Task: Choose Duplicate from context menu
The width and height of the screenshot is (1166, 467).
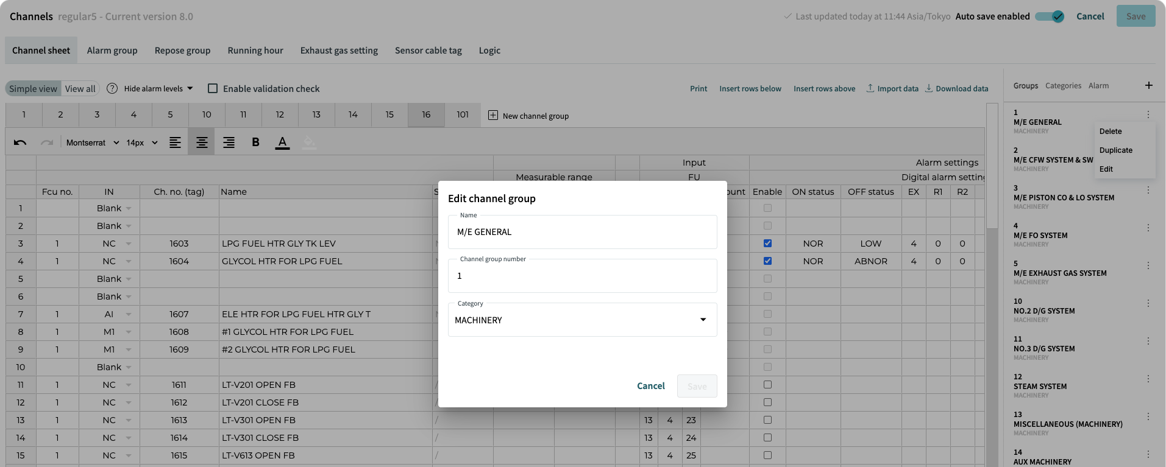Action: (1115, 150)
